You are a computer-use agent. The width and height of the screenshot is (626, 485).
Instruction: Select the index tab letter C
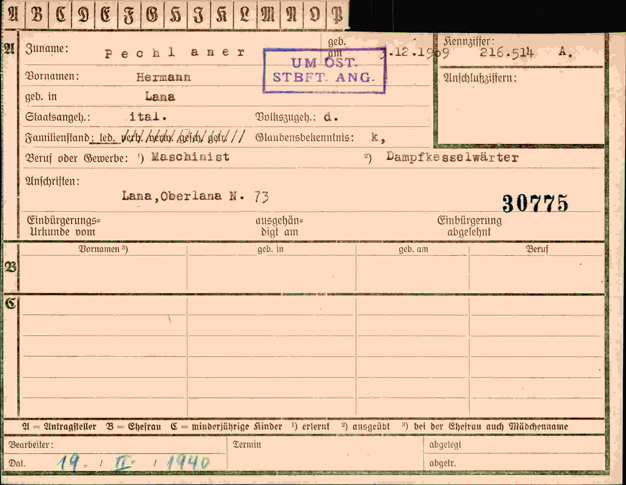60,14
